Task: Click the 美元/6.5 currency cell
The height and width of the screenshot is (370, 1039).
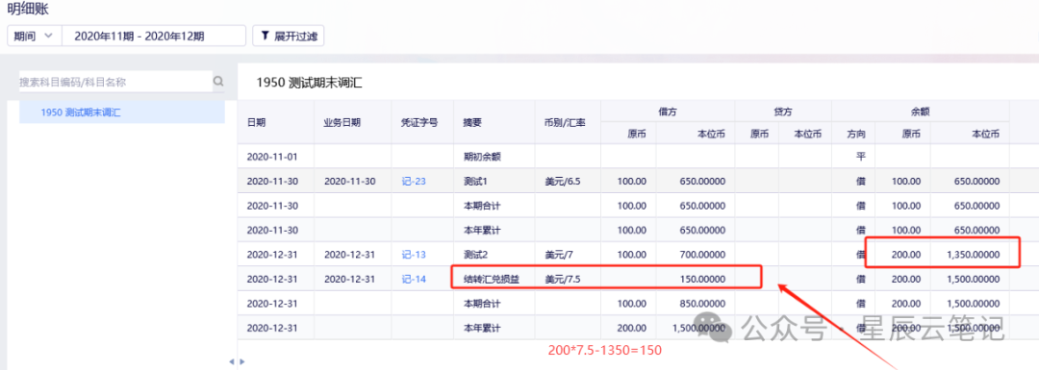Action: pyautogui.click(x=568, y=182)
